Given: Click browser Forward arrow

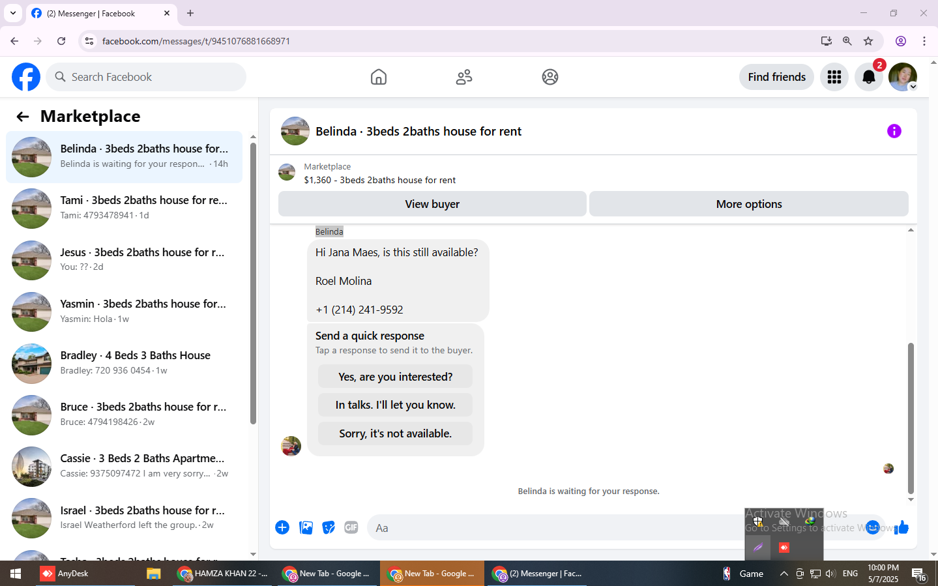Looking at the screenshot, I should [38, 41].
